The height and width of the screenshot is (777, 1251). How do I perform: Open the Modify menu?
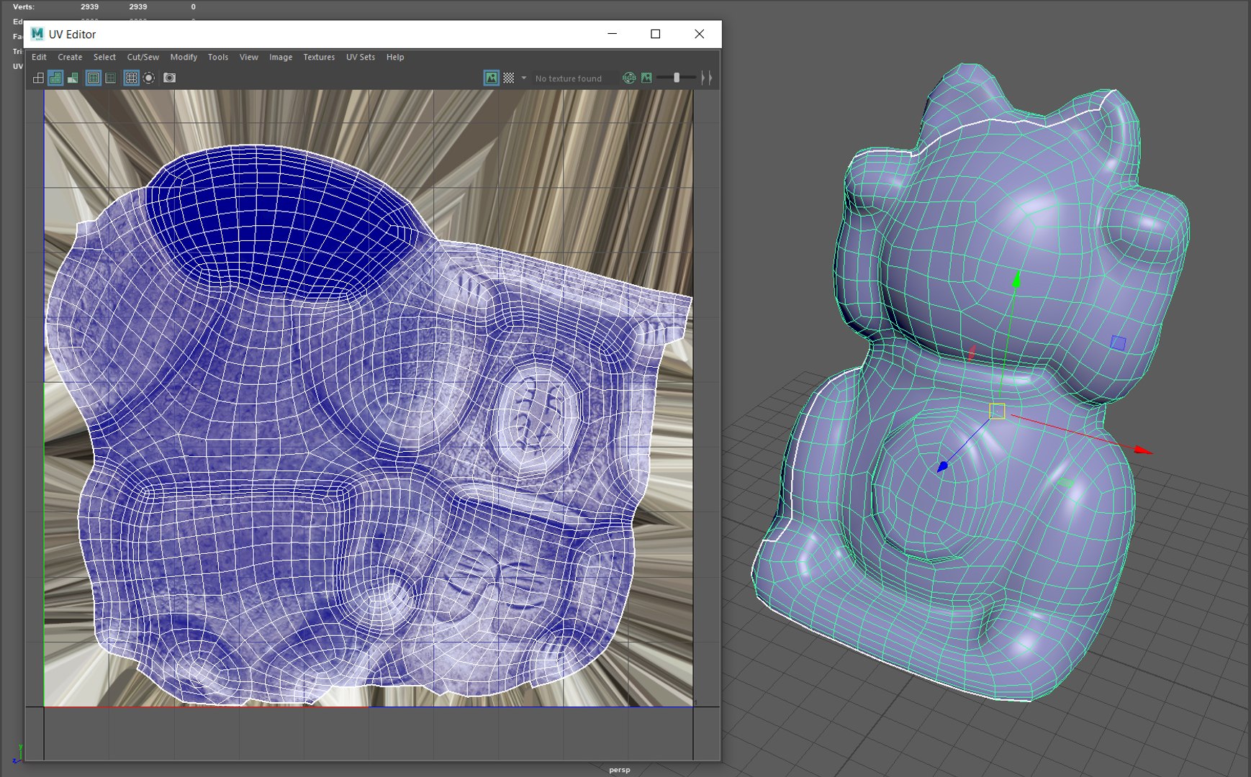(184, 57)
